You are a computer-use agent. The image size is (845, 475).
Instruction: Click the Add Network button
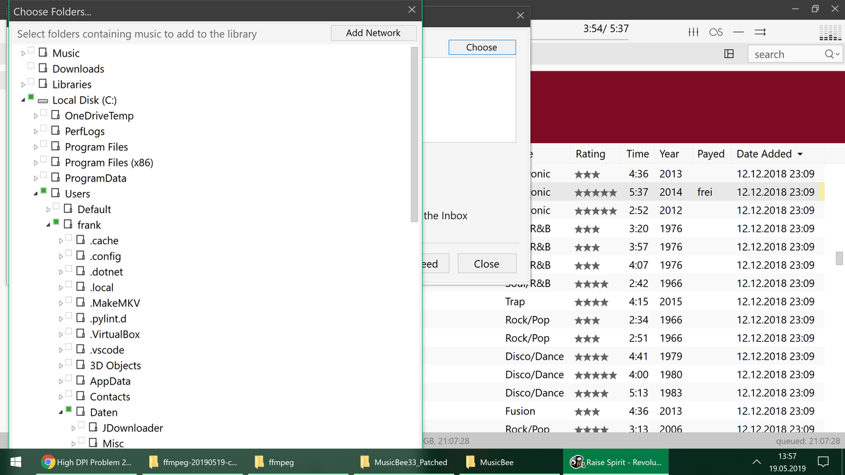(374, 32)
